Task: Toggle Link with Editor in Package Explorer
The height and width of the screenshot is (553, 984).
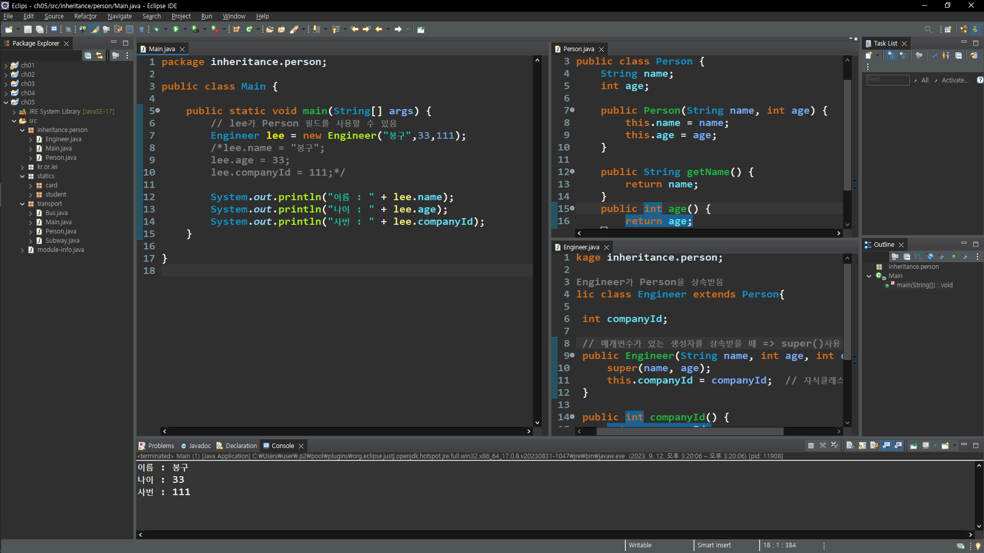Action: [99, 55]
